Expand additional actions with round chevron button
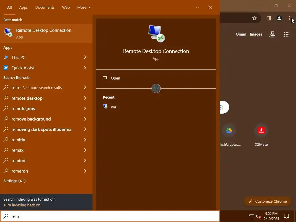The image size is (296, 222). pyautogui.click(x=156, y=88)
